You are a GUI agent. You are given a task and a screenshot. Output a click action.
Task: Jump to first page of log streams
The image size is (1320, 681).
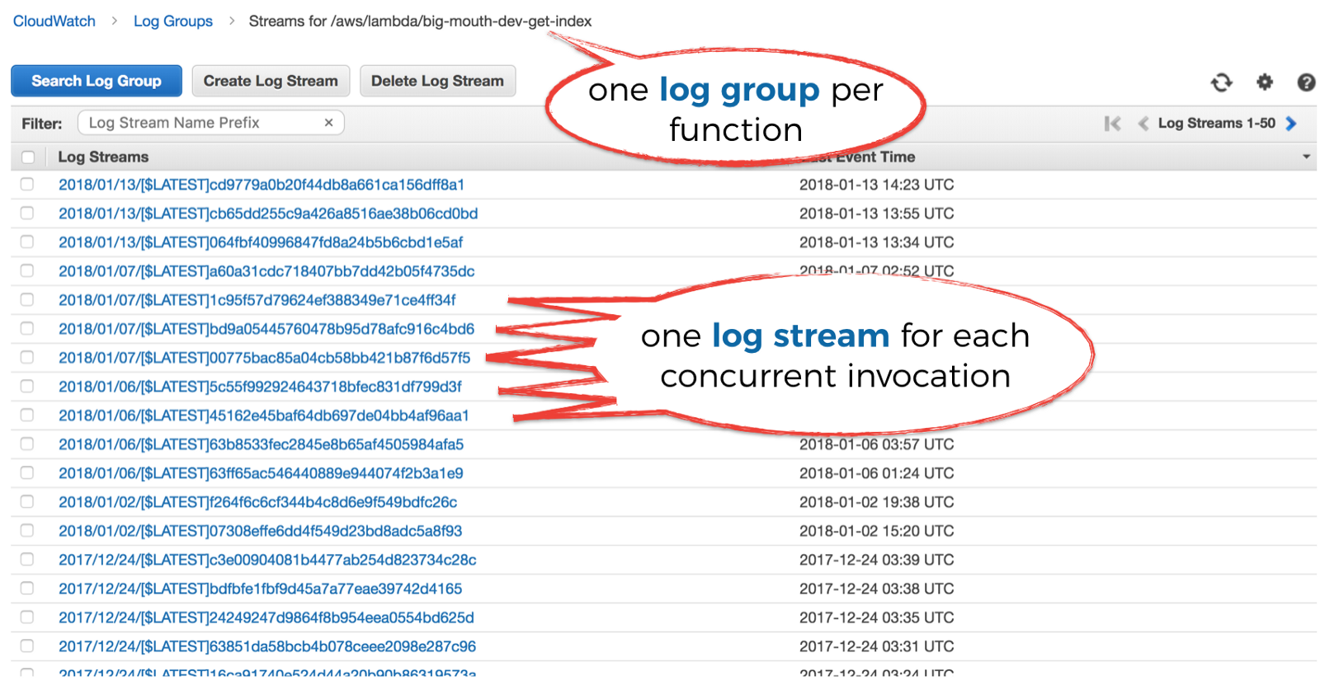(1112, 124)
